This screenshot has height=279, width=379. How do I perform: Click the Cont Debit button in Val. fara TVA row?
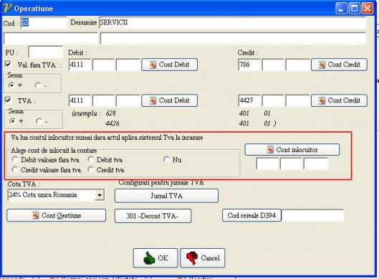pos(169,65)
